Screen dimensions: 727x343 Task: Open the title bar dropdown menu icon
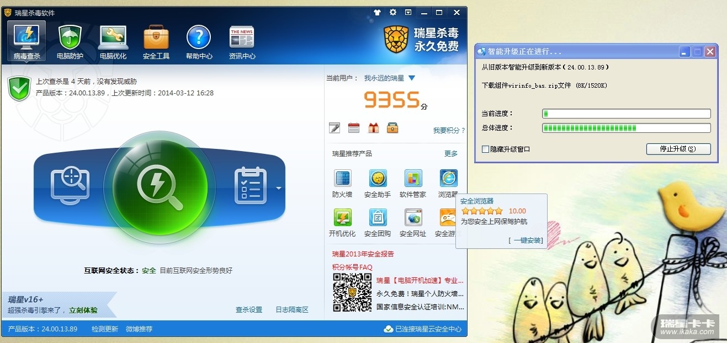(x=408, y=12)
